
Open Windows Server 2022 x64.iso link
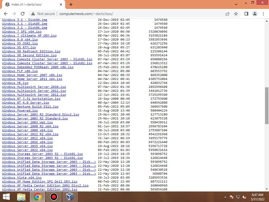[27, 150]
